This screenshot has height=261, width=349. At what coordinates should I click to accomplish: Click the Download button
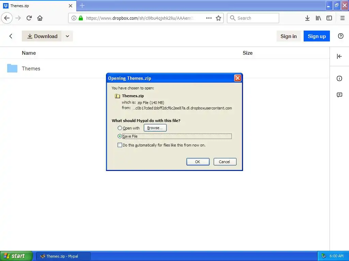42,36
